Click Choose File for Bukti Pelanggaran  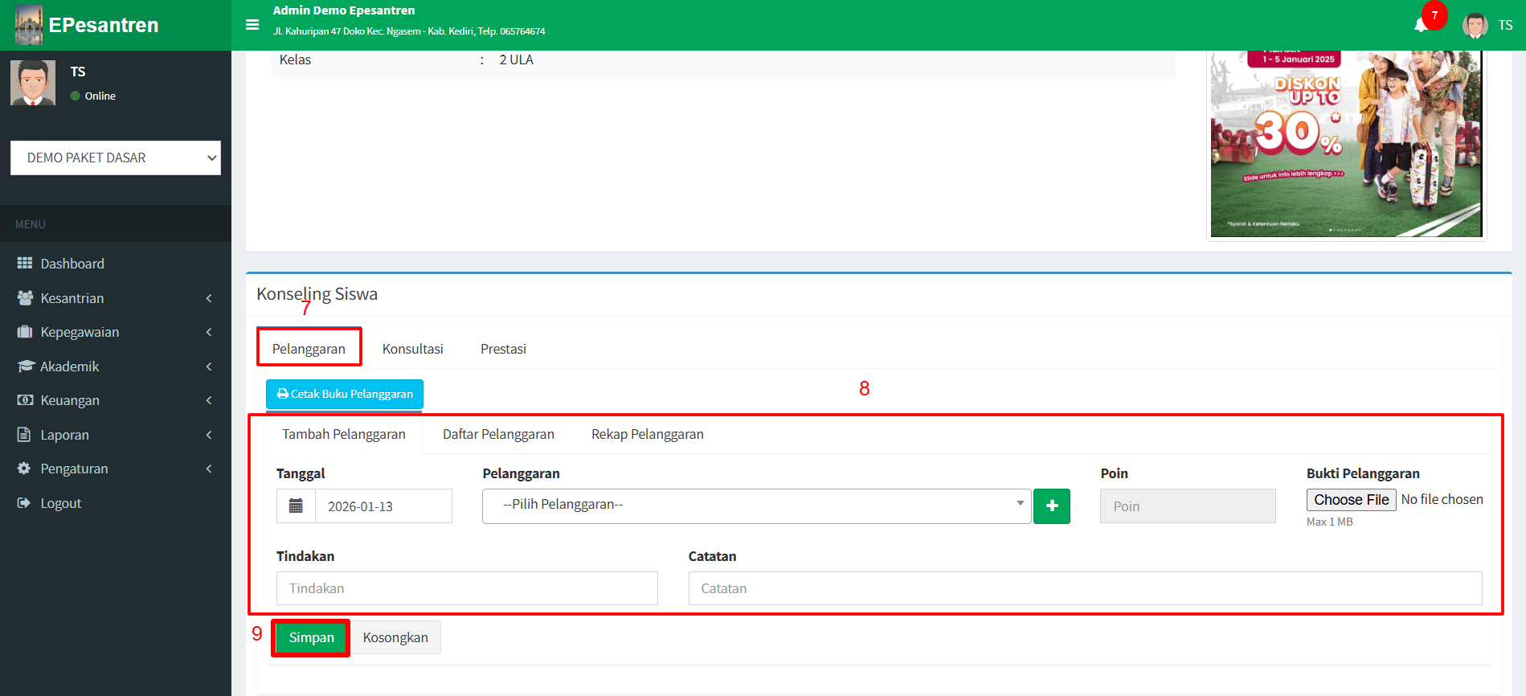(1351, 499)
